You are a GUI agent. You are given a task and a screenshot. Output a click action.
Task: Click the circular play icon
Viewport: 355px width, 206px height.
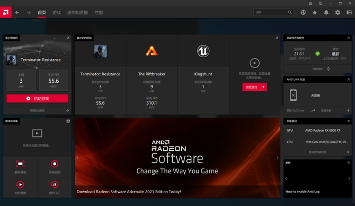point(254,63)
